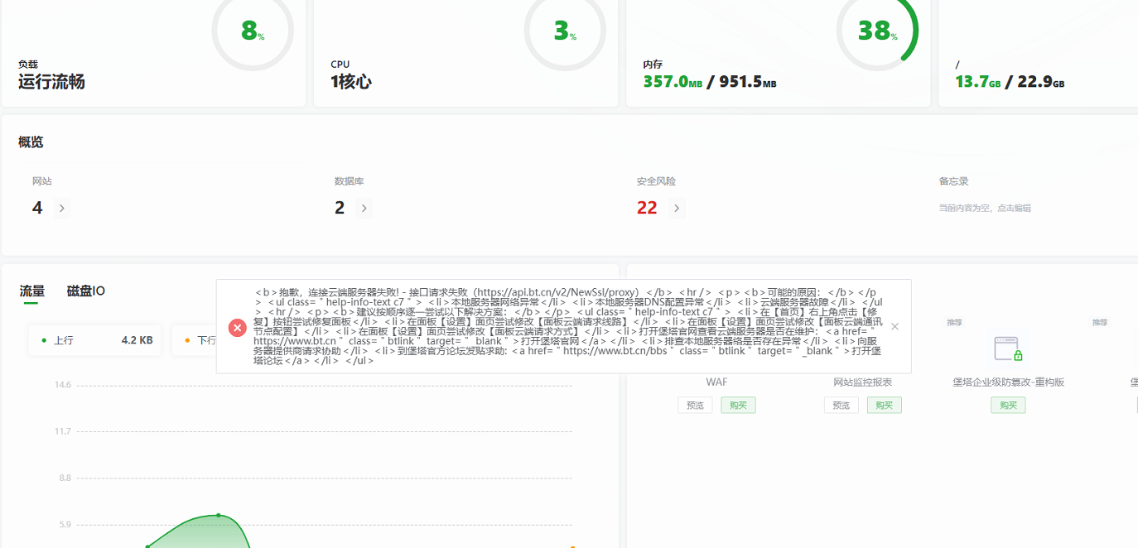Expand the 数据库 count arrow
Image resolution: width=1138 pixels, height=548 pixels.
tap(364, 209)
